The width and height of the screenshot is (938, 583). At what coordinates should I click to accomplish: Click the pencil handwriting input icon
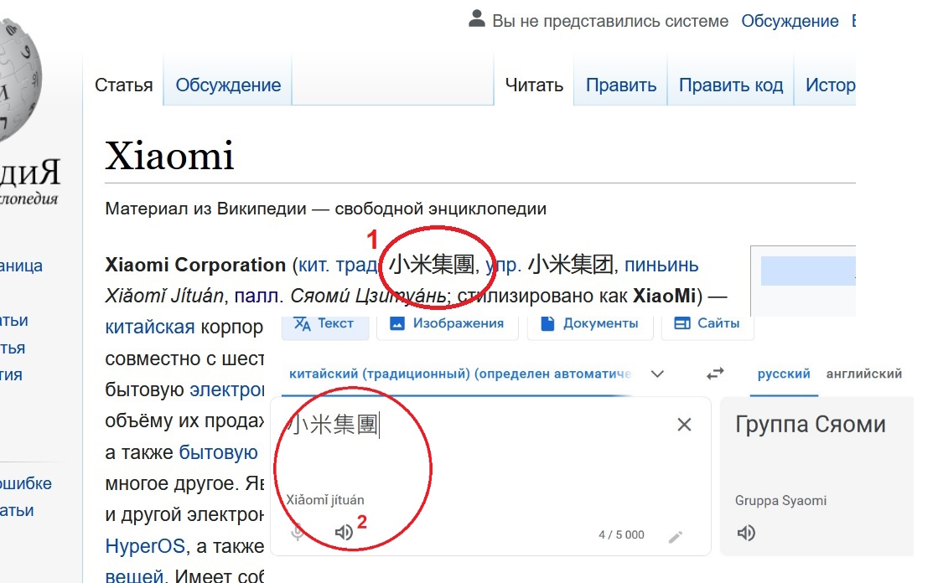[676, 536]
